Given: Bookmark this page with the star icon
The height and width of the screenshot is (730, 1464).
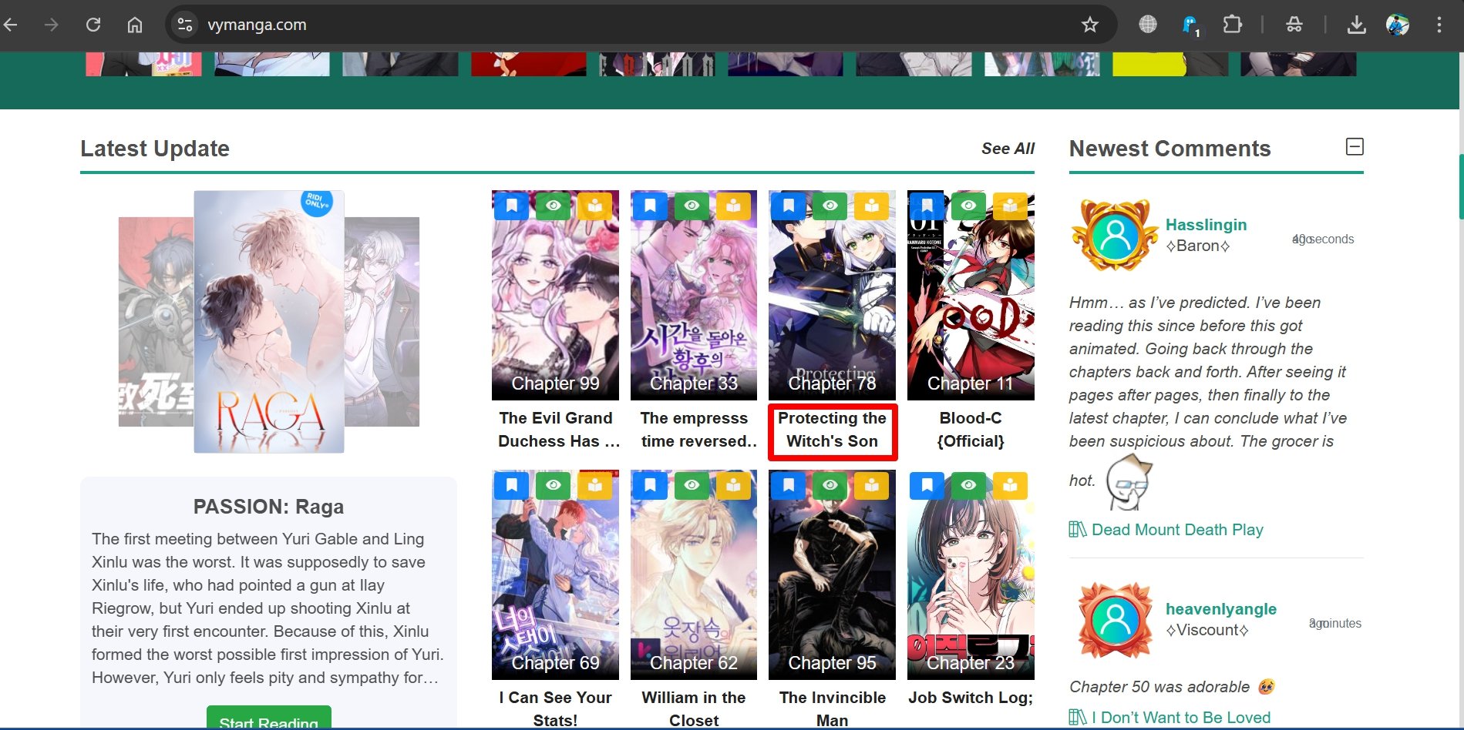Looking at the screenshot, I should point(1089,25).
